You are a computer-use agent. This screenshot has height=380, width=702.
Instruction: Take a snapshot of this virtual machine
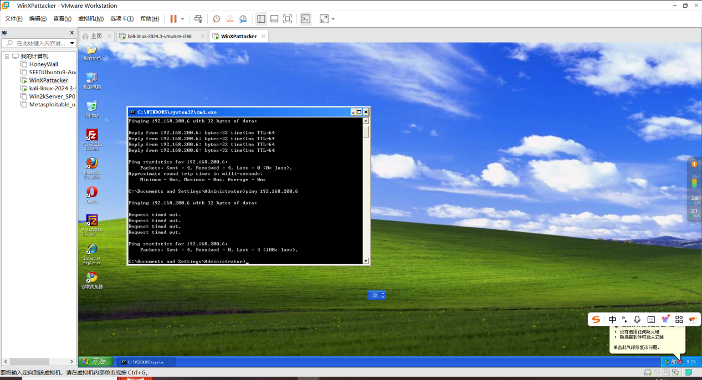tap(217, 19)
